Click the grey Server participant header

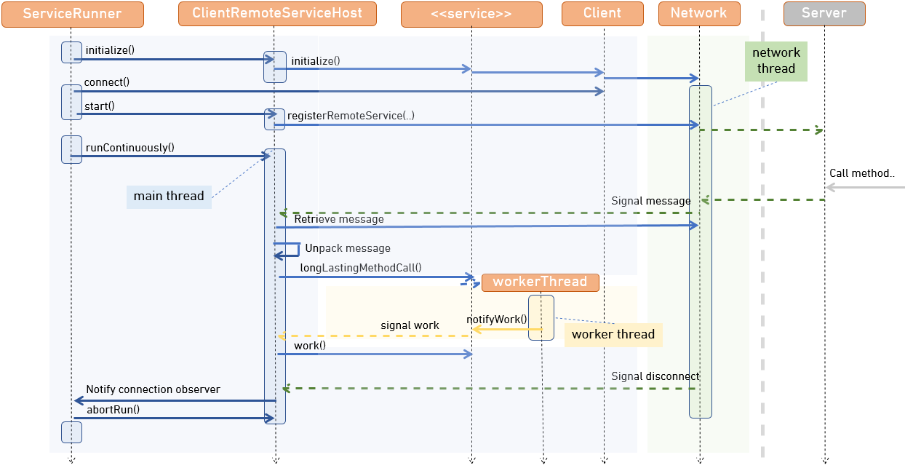pyautogui.click(x=824, y=12)
